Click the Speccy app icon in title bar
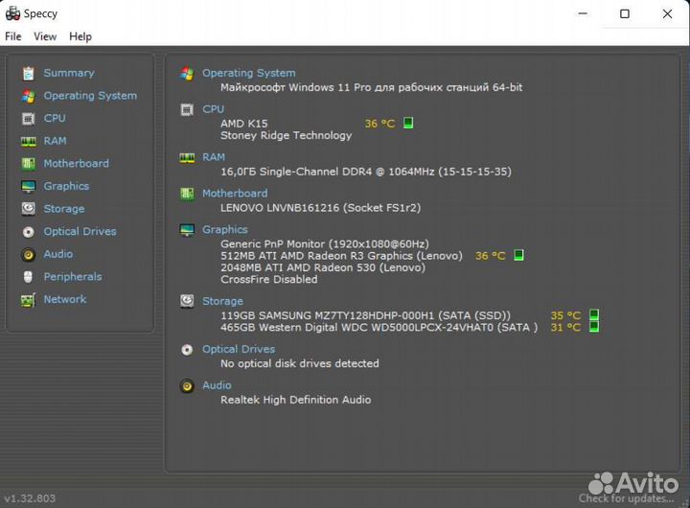 pos(12,13)
